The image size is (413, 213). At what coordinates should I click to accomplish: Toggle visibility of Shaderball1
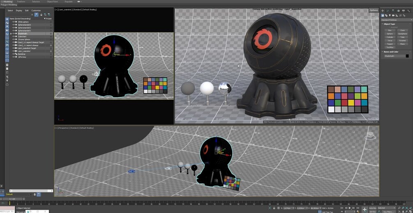pyautogui.click(x=14, y=34)
